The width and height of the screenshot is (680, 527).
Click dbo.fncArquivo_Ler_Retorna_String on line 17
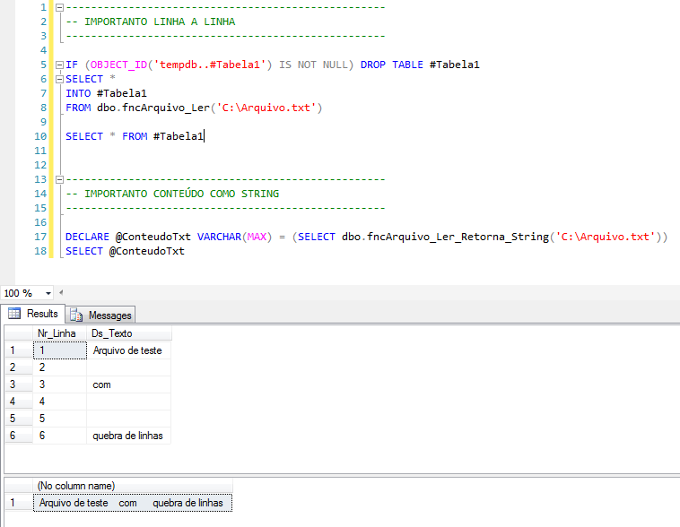point(445,238)
